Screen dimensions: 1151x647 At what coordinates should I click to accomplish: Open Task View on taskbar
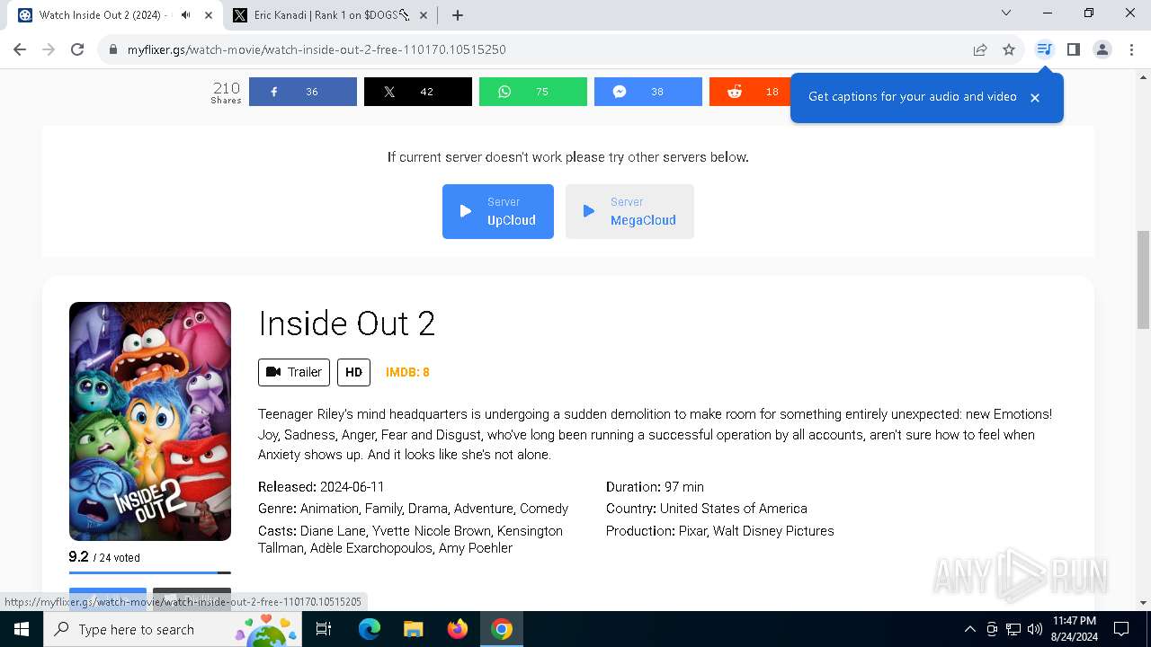[x=324, y=629]
